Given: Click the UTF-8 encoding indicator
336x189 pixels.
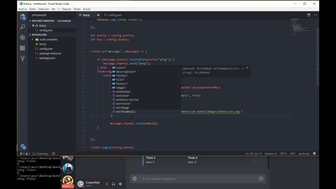Looking at the screenshot, I should [x=283, y=153].
